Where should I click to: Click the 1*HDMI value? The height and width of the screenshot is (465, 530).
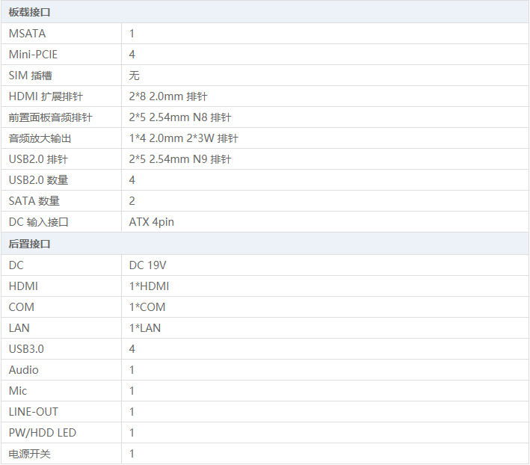(x=149, y=286)
